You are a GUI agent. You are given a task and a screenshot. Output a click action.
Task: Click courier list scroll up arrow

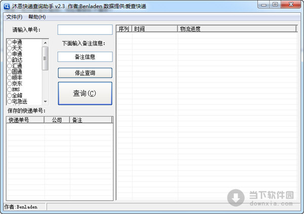(x=45, y=43)
